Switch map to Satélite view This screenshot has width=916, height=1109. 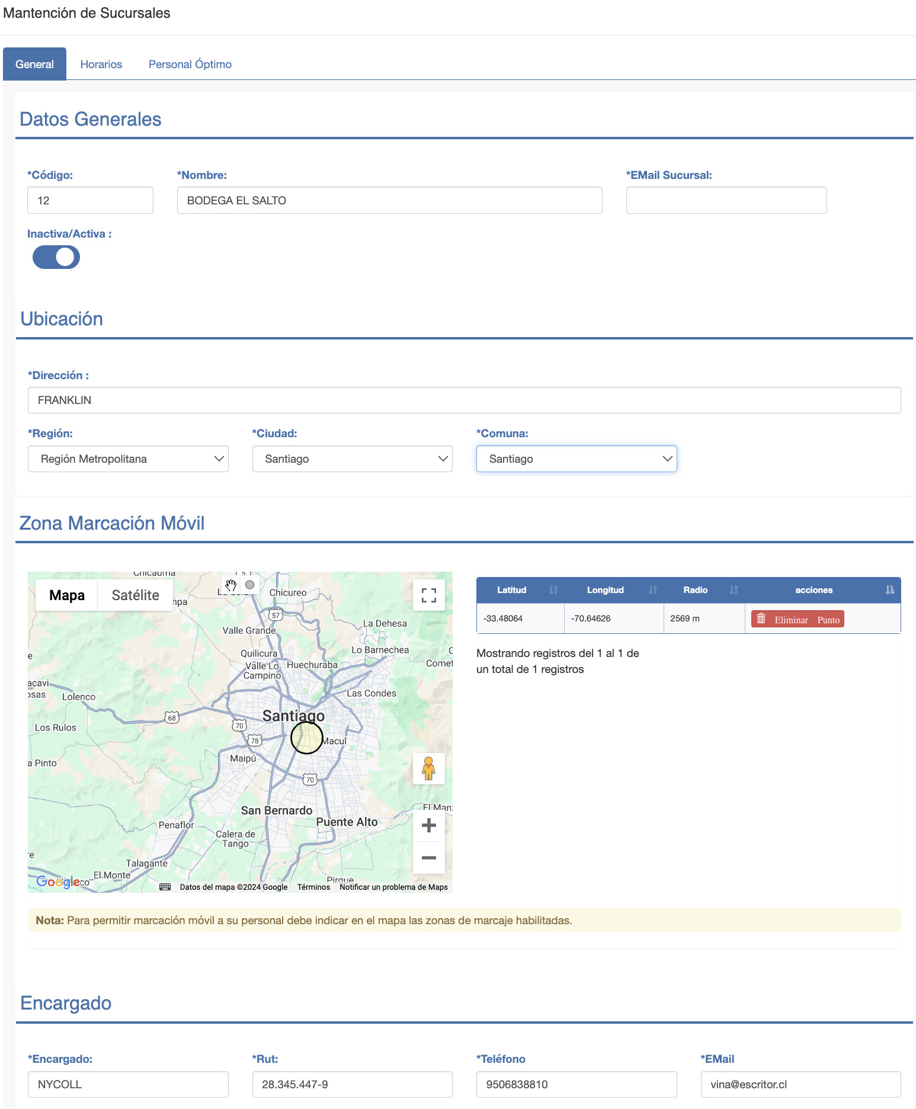pyautogui.click(x=135, y=595)
